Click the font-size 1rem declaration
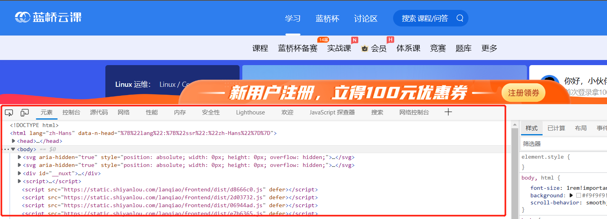The image size is (607, 219). pos(569,188)
